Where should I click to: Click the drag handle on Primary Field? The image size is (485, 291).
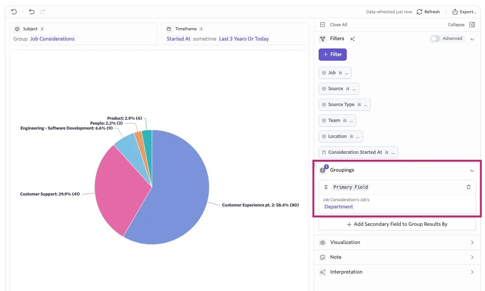326,187
